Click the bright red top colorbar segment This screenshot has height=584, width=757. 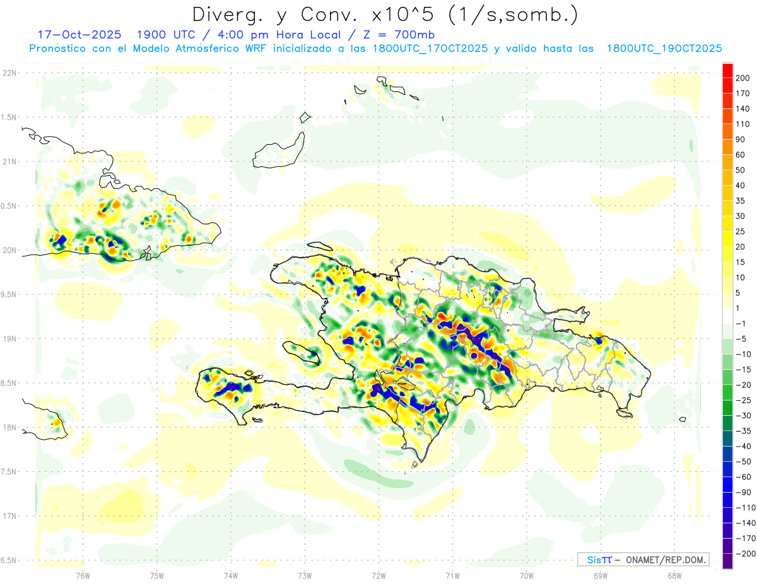(x=727, y=71)
